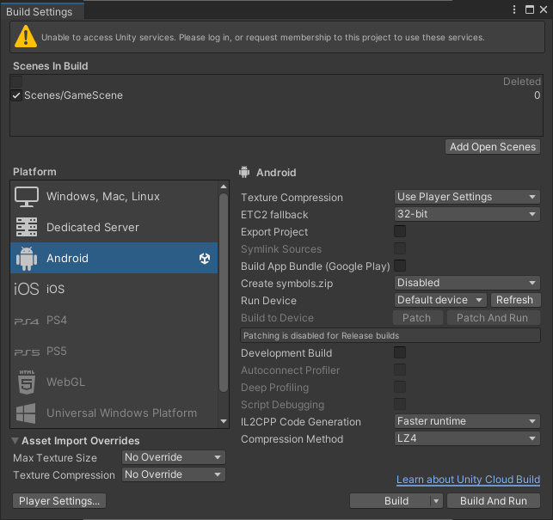The width and height of the screenshot is (553, 520).
Task: Click Add Open Scenes button
Action: tap(493, 147)
